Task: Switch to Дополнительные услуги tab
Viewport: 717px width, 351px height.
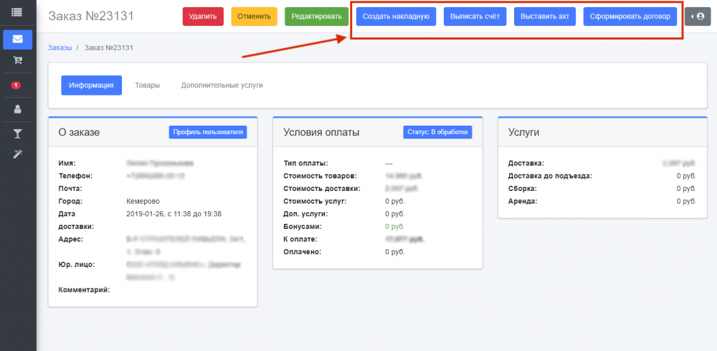Action: pos(222,85)
